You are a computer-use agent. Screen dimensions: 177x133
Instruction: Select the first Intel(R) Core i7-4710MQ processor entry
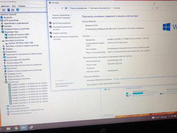pyautogui.click(x=29, y=84)
